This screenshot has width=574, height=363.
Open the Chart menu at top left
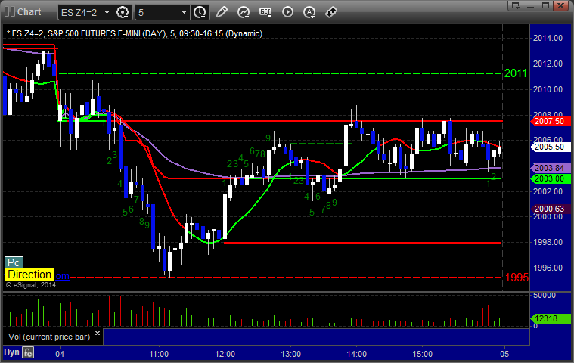tap(23, 11)
